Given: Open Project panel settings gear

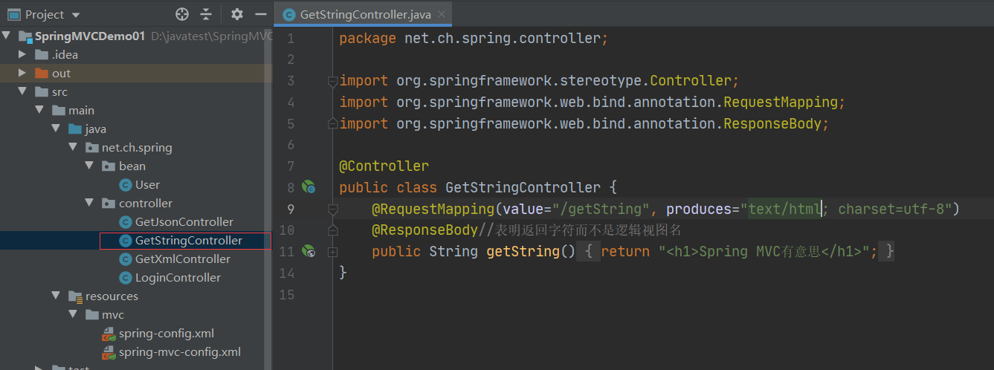Looking at the screenshot, I should (236, 14).
